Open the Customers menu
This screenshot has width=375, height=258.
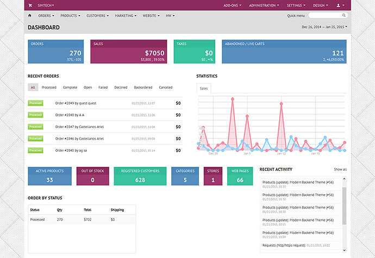(x=97, y=16)
